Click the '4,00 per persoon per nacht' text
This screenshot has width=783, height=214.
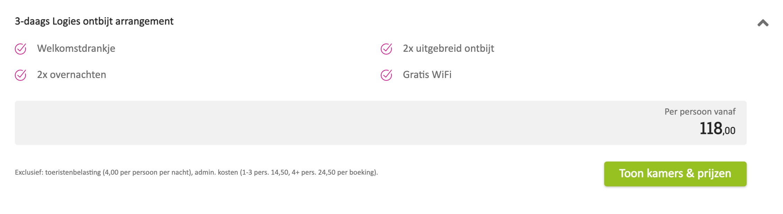tap(147, 172)
